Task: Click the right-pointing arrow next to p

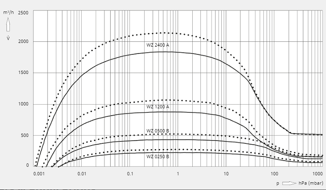Action: (289, 184)
